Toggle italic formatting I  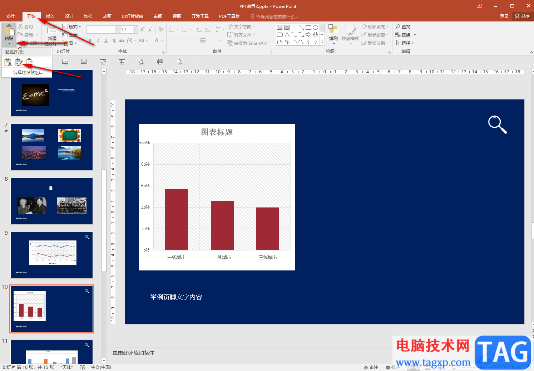(98, 40)
